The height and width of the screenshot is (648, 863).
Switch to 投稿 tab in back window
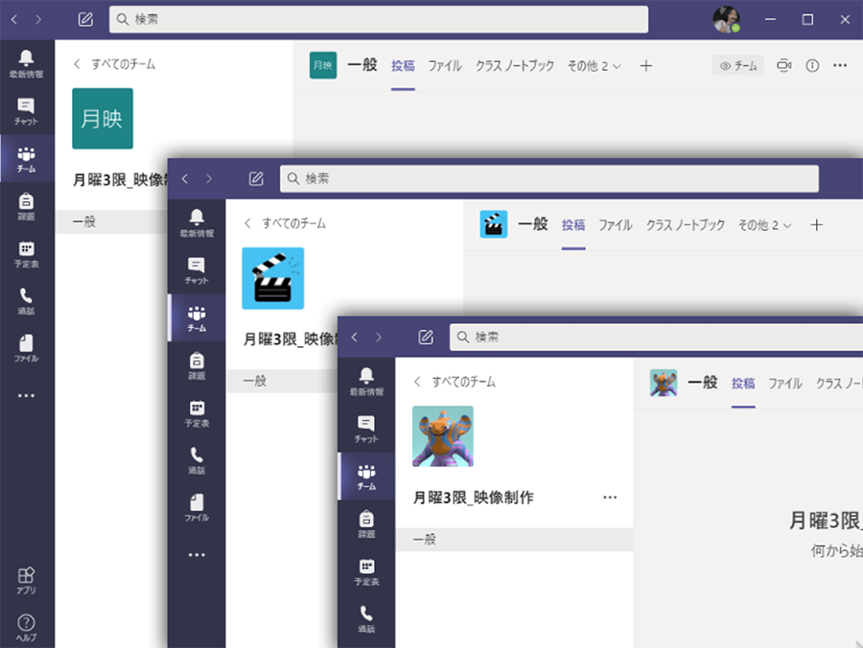[x=403, y=66]
